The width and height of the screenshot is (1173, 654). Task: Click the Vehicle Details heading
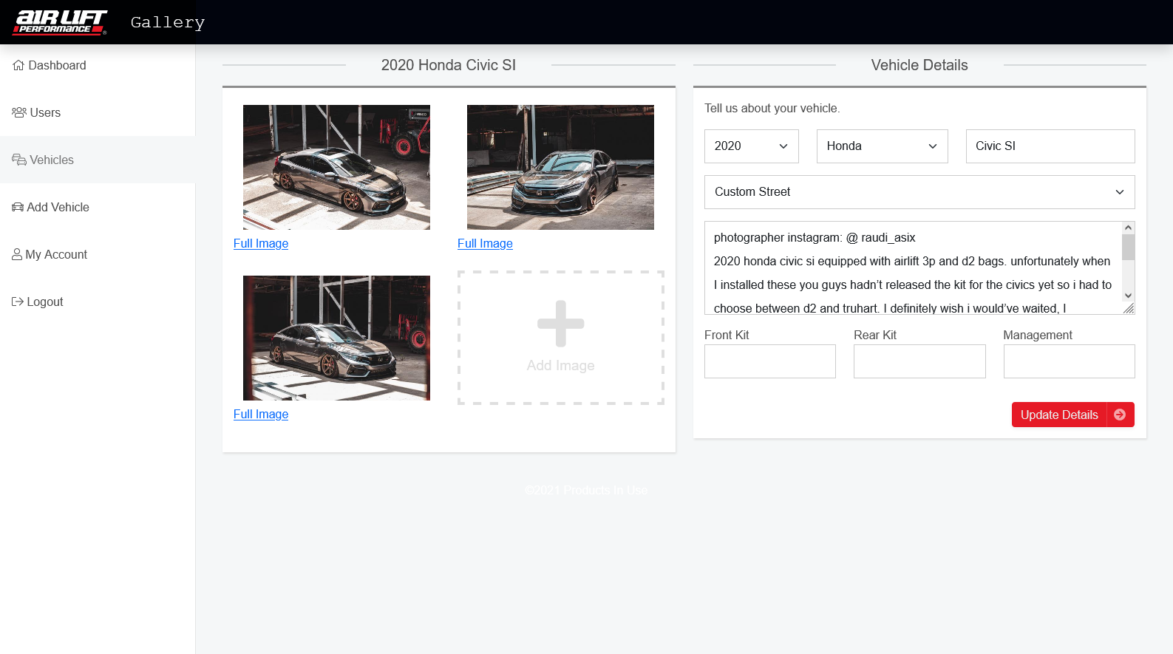pos(919,65)
